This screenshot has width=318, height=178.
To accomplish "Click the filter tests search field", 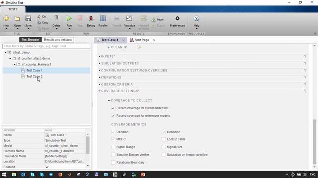I will pyautogui.click(x=46, y=46).
